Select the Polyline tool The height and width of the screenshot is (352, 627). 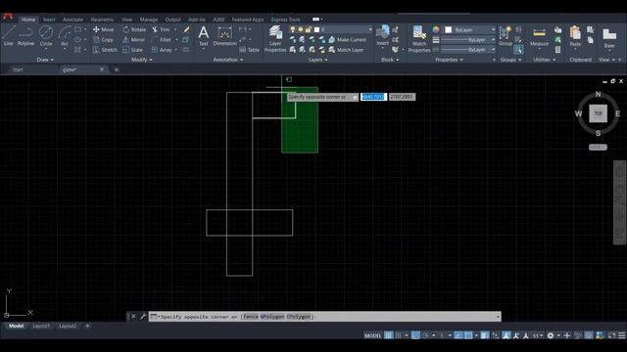pos(25,36)
